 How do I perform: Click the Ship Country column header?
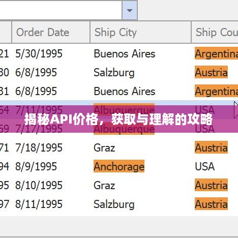tap(215, 32)
